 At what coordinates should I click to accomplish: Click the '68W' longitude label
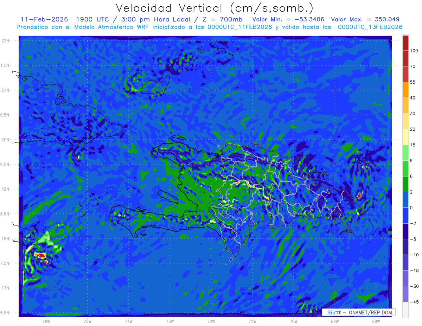[x=376, y=321]
